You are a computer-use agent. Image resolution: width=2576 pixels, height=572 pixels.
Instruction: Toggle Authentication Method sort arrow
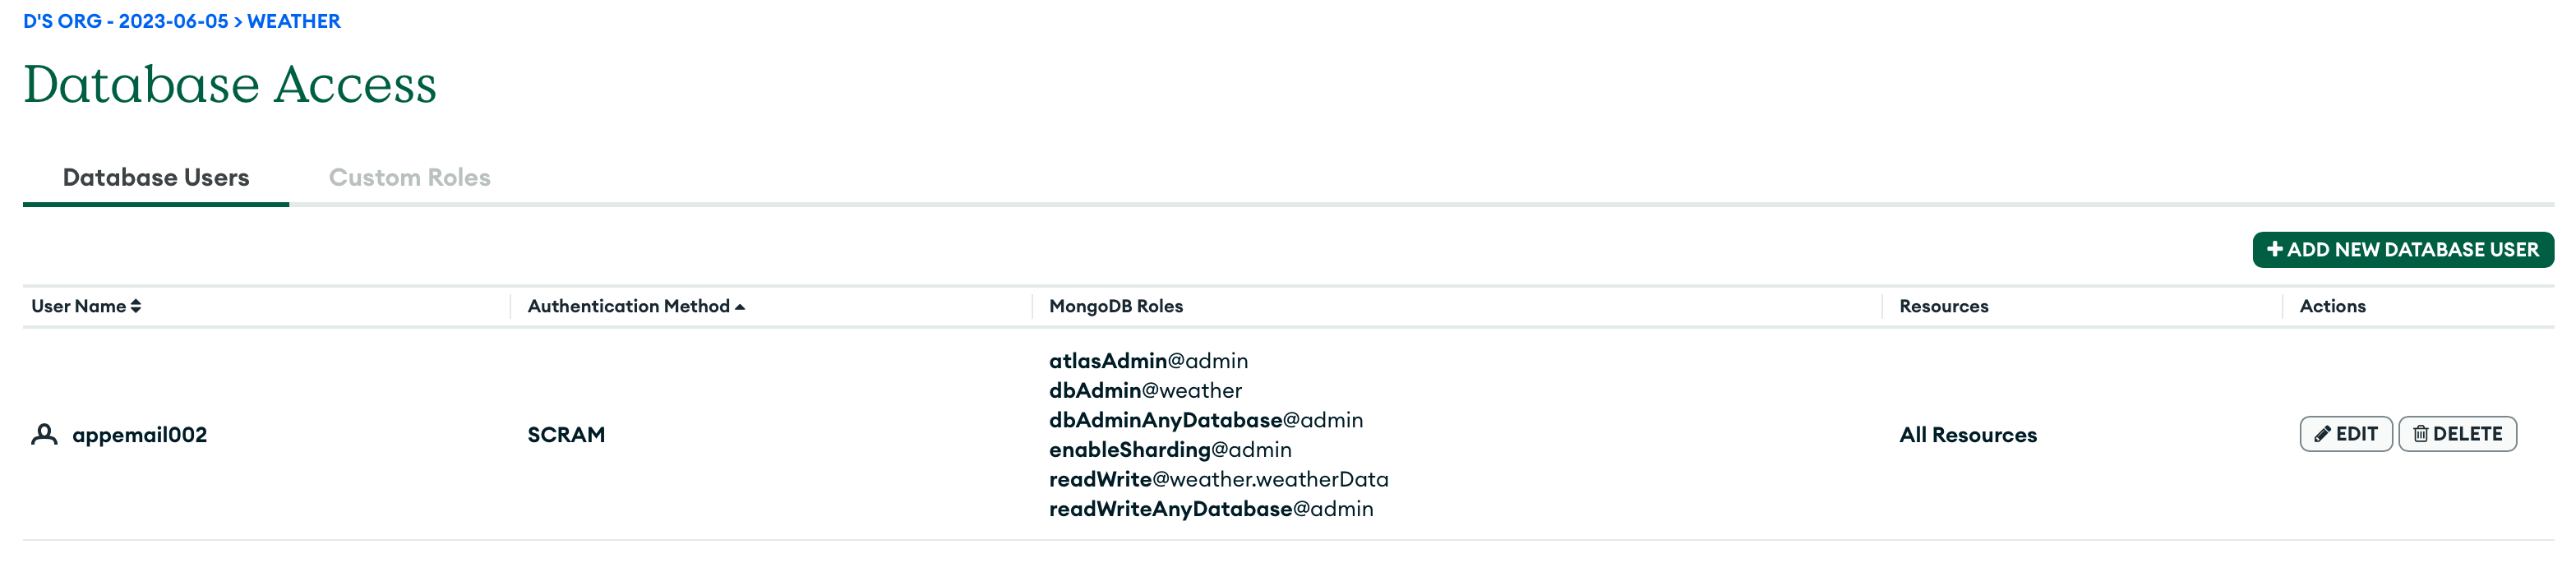[740, 307]
